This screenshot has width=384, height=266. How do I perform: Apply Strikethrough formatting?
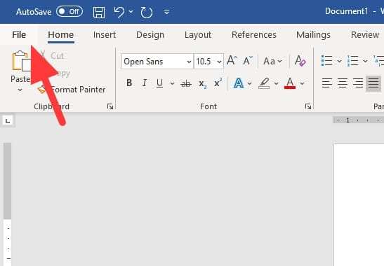coord(186,83)
